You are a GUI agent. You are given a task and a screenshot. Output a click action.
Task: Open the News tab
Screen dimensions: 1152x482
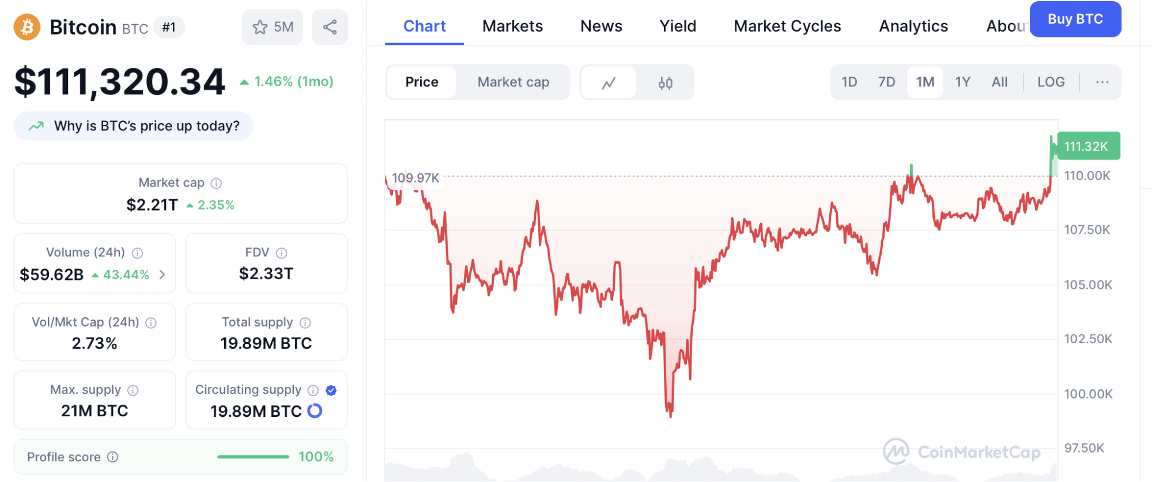pos(600,26)
